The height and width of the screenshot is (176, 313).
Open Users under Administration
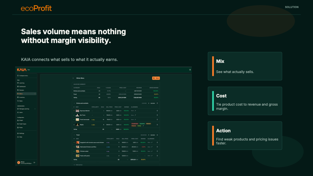[20, 112]
